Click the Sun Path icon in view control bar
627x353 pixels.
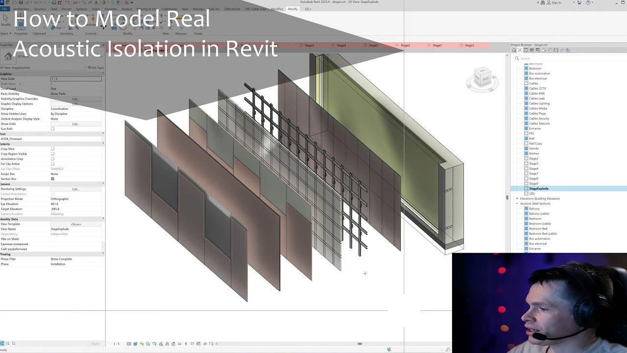142,344
